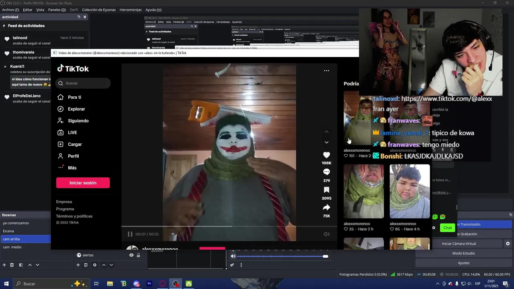Mute the audio mixer channel speaker

(233, 256)
